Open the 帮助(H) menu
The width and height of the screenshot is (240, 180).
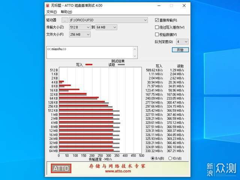(66, 12)
